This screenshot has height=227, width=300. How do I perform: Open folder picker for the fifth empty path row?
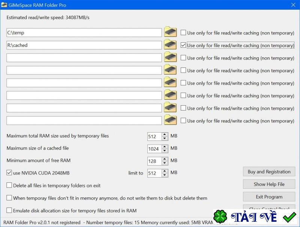(x=170, y=83)
